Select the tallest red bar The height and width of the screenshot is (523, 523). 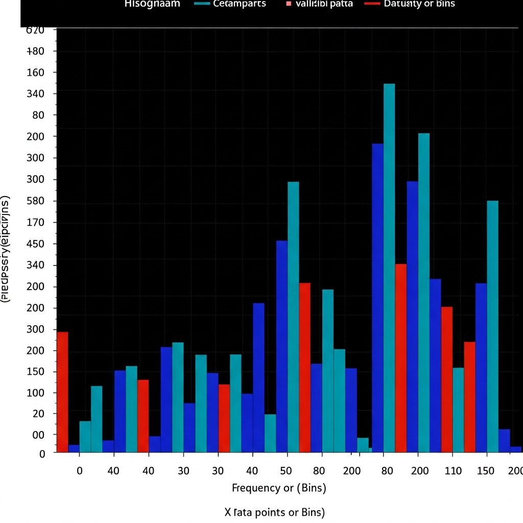401,358
